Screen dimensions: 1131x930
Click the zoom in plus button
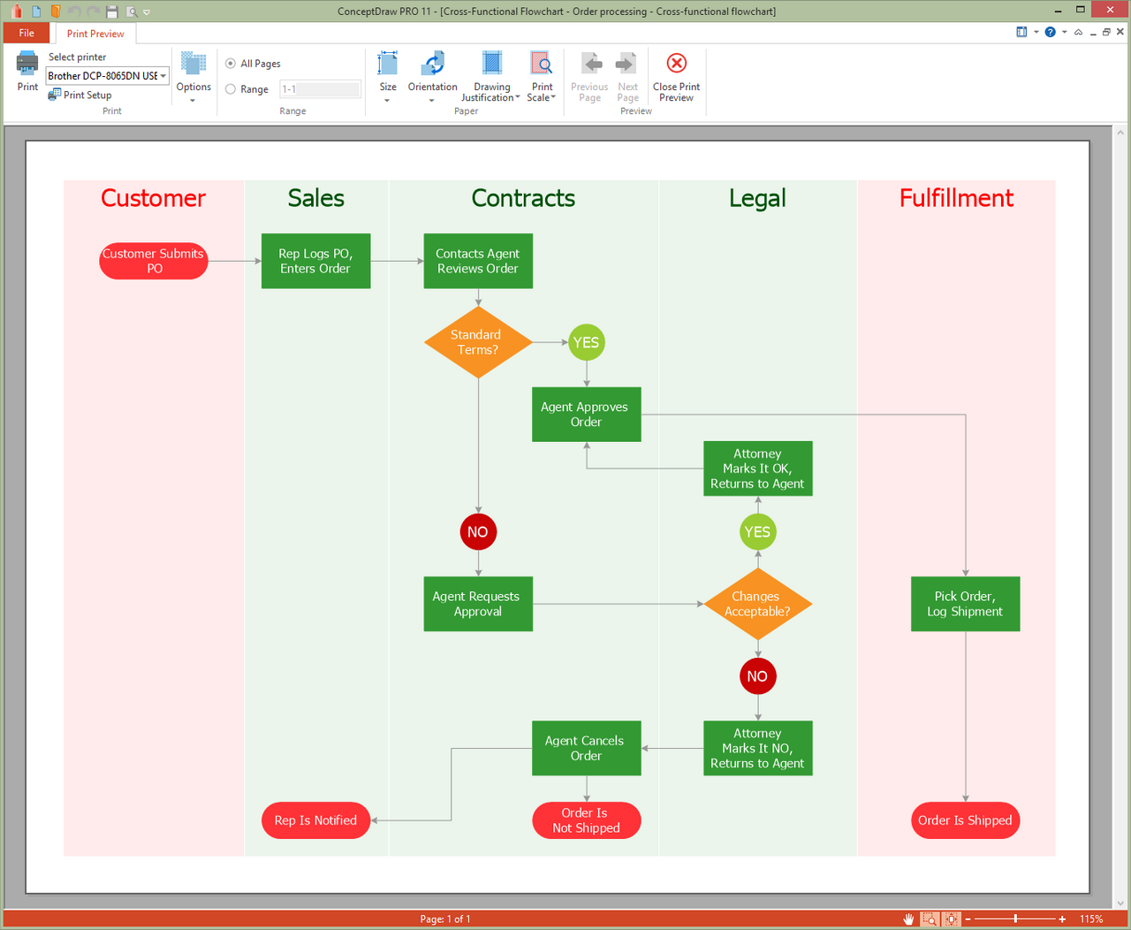pos(1062,919)
